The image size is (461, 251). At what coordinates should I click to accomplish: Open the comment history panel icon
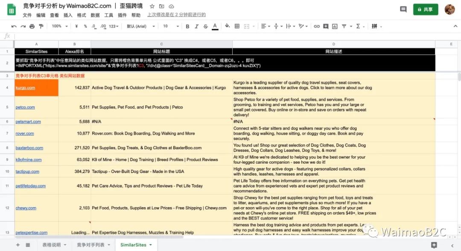click(x=403, y=9)
